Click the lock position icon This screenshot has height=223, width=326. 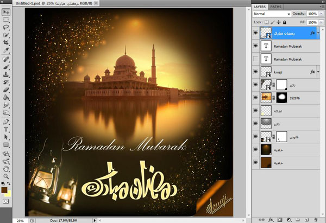279,22
